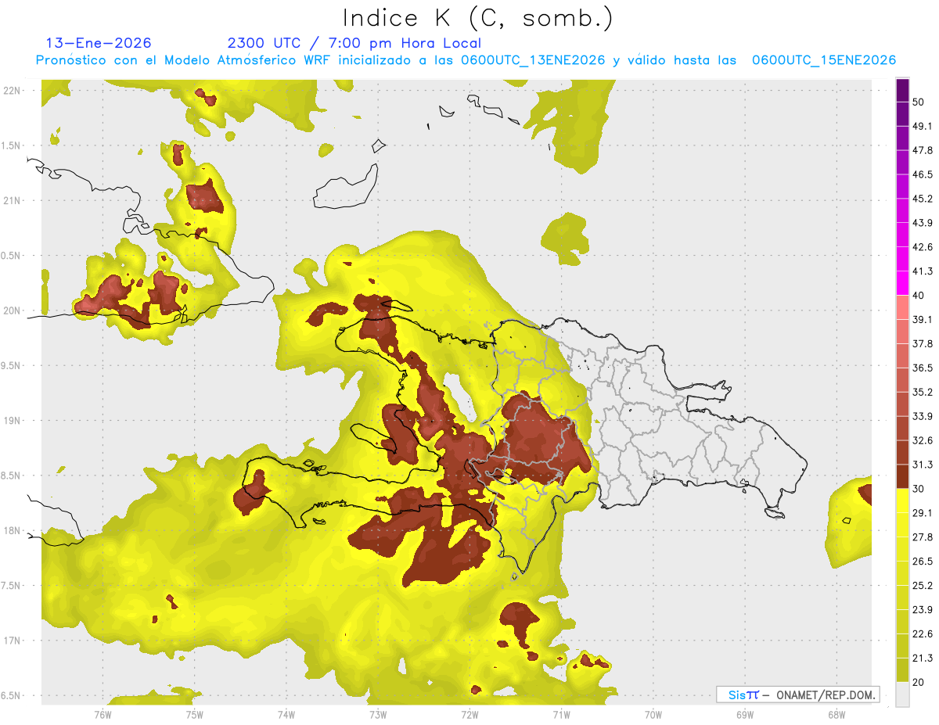Image resolution: width=939 pixels, height=725 pixels.
Task: Click the colorbar value "39.1"
Action: point(923,319)
